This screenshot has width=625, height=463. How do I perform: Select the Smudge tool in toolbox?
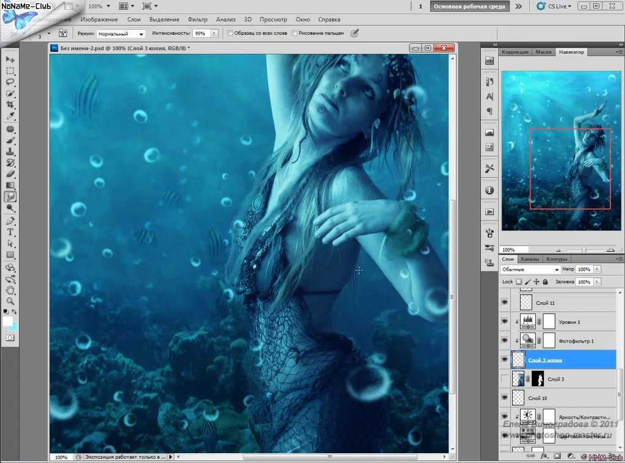coord(10,197)
